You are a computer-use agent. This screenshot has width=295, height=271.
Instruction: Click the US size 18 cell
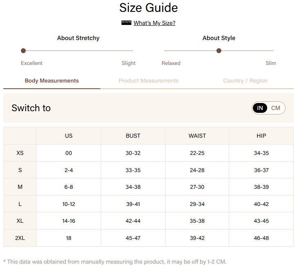click(69, 238)
